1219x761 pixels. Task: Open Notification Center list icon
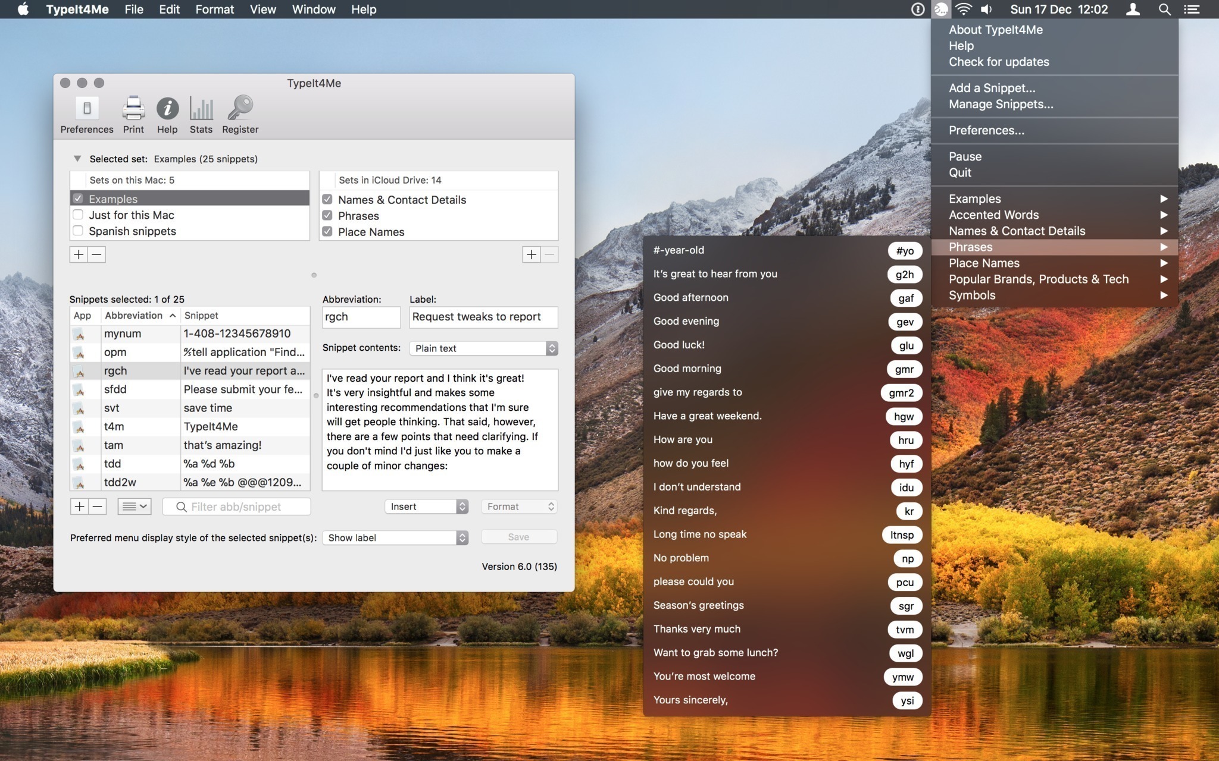coord(1192,9)
